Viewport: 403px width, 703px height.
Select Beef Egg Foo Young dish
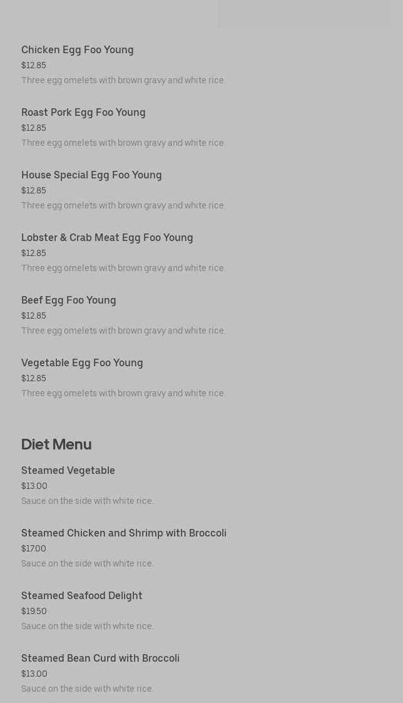click(69, 300)
